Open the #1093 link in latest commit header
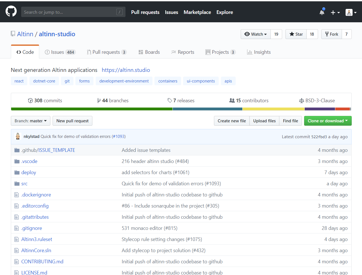Image resolution: width=362 pixels, height=275 pixels. pos(119,137)
